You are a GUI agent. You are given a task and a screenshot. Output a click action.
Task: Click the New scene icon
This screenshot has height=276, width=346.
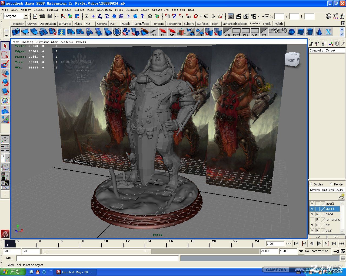click(35, 16)
